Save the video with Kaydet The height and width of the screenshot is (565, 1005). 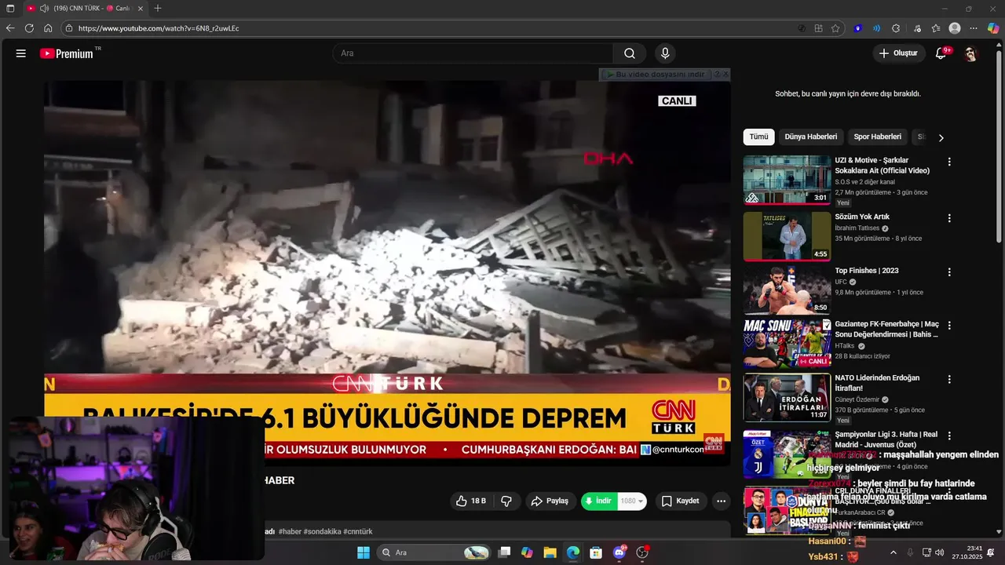(x=680, y=501)
